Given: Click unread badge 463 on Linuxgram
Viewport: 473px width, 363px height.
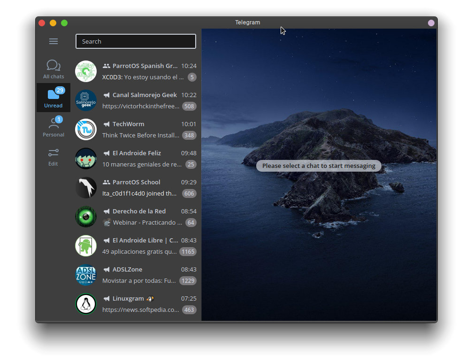Looking at the screenshot, I should click(189, 310).
